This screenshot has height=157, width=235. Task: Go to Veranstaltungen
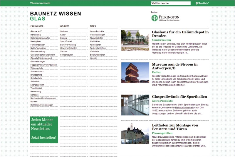(x=98, y=35)
